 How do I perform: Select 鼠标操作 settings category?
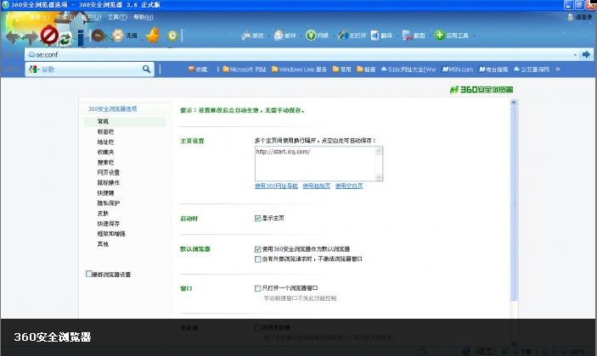coord(108,183)
